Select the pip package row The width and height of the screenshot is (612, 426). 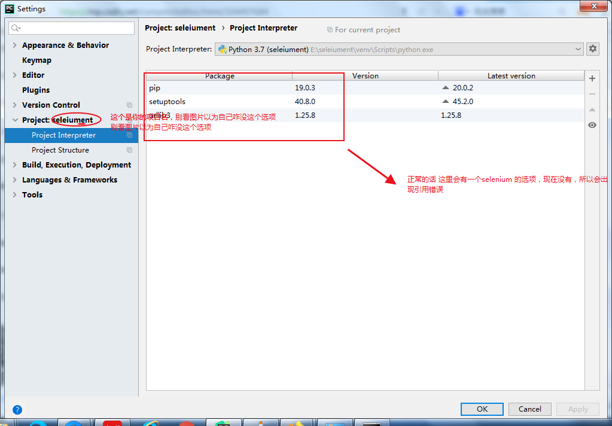click(x=366, y=88)
